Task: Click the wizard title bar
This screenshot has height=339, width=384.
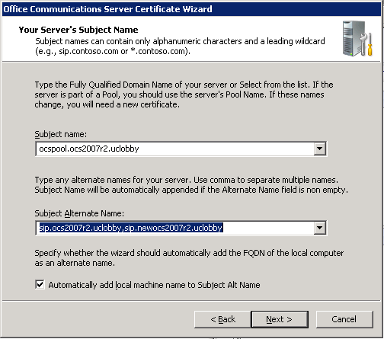Action: (192, 9)
